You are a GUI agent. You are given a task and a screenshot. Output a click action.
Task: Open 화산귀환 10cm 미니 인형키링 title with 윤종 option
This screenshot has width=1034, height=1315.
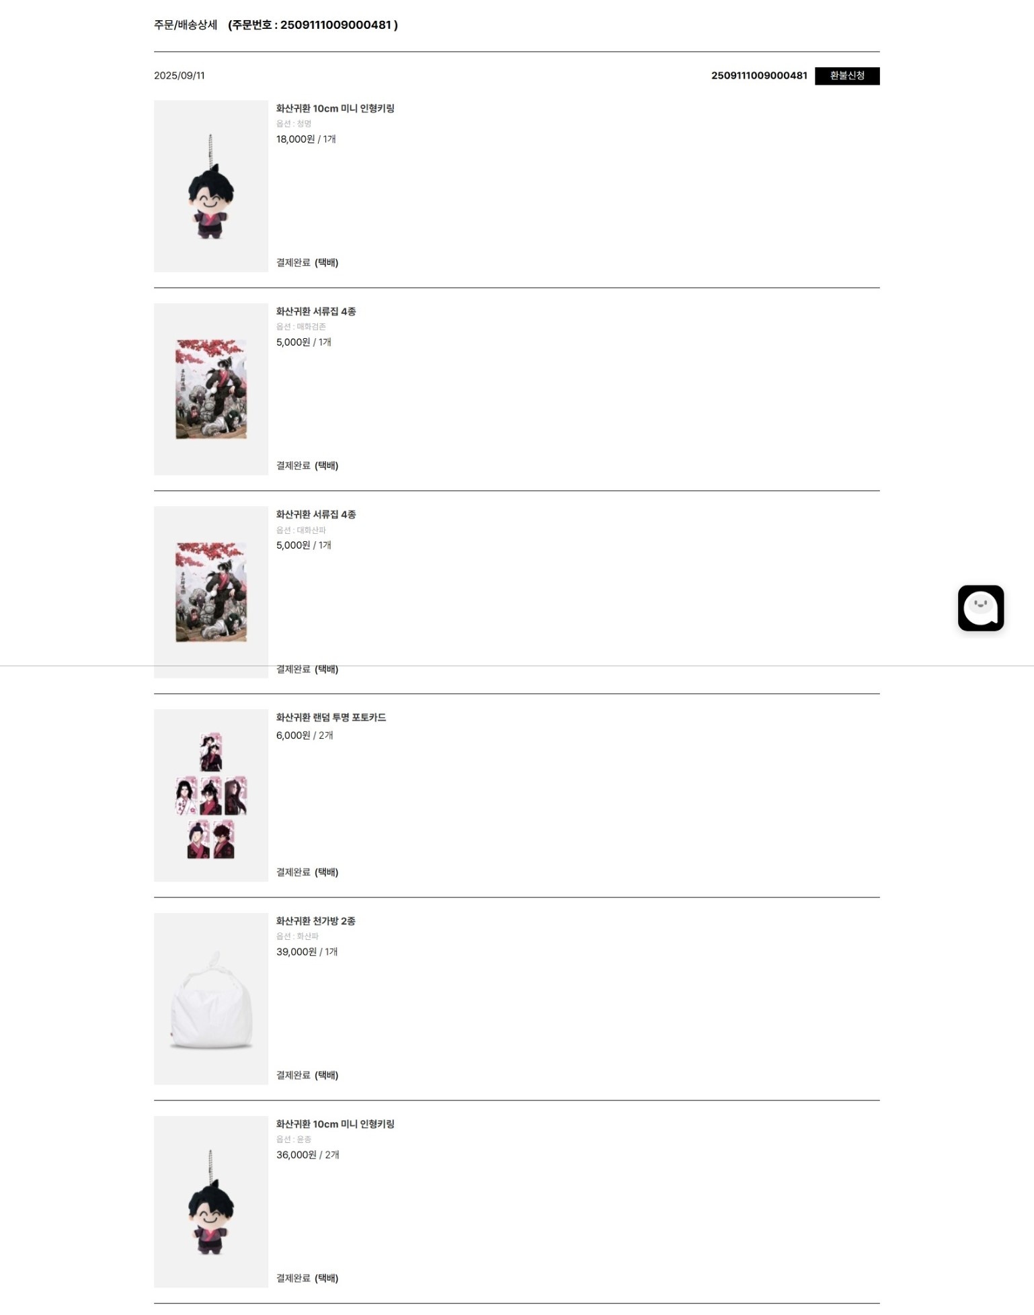(x=335, y=1124)
